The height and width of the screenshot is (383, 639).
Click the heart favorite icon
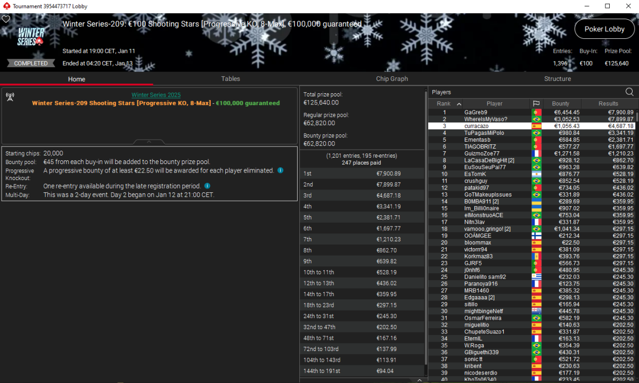click(x=6, y=19)
